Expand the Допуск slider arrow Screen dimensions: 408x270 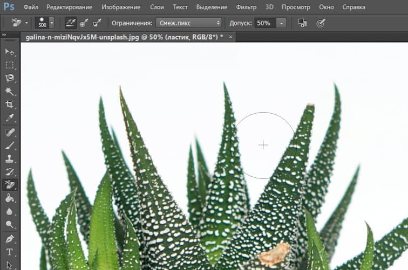tap(281, 23)
